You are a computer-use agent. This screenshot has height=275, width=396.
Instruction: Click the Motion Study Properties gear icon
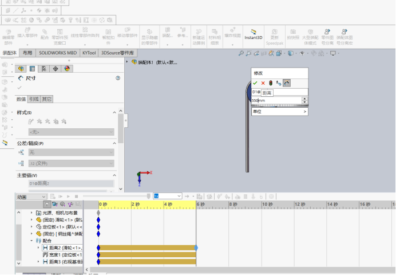click(x=271, y=197)
